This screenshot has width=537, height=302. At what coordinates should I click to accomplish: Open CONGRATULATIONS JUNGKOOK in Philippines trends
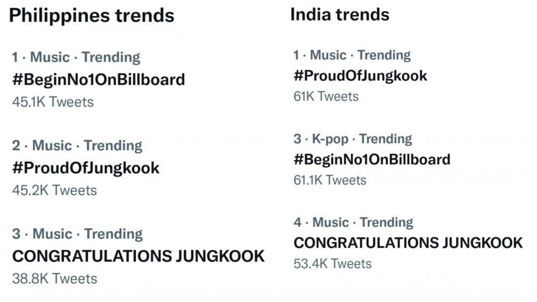point(139,256)
